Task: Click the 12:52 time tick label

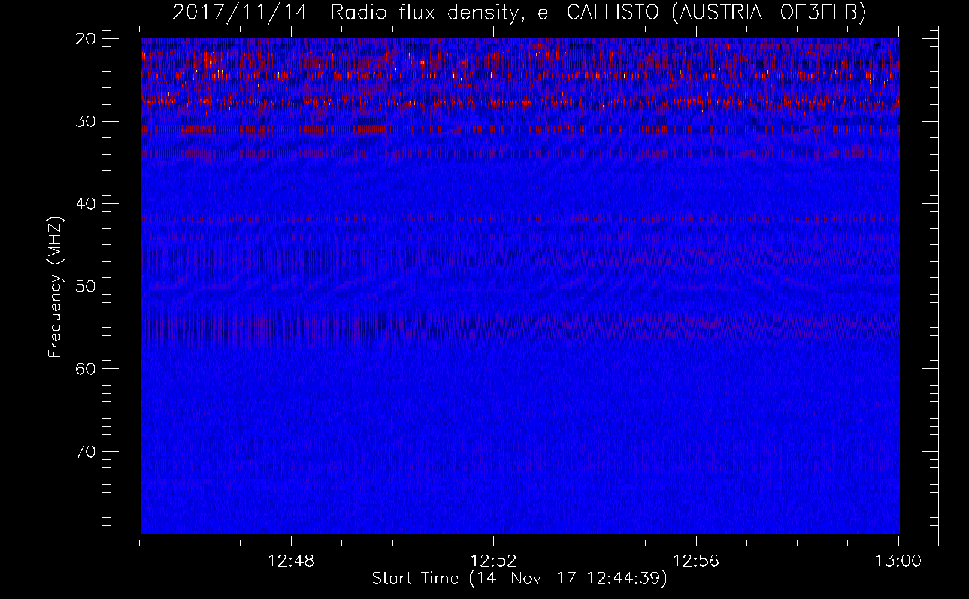Action: click(x=493, y=561)
